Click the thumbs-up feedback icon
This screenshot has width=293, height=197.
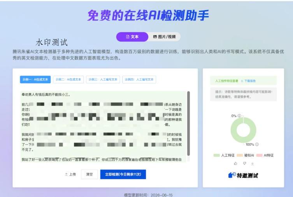235,164
